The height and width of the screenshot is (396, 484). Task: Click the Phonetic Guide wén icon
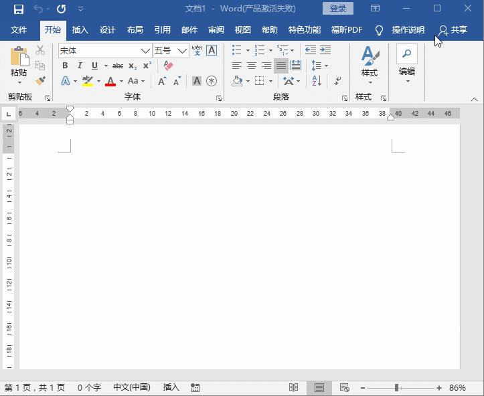[x=197, y=50]
